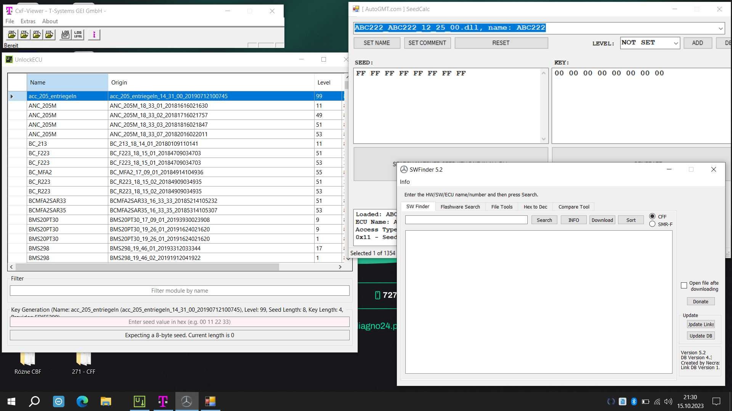The image size is (732, 411).
Task: Select the SW Finder tab in SWFinder
Action: pos(418,207)
